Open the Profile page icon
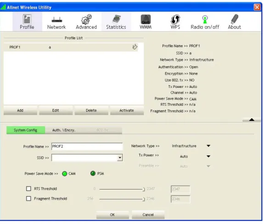The width and height of the screenshot is (263, 224). 27,19
